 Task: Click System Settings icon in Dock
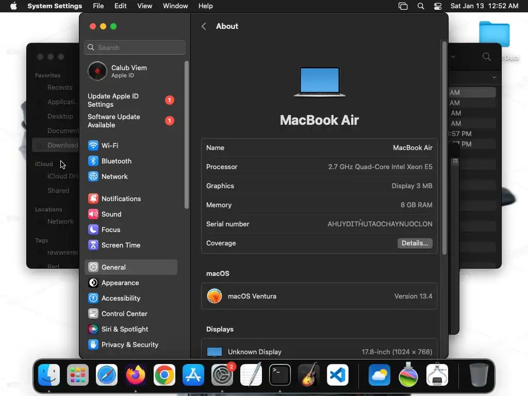(x=222, y=375)
